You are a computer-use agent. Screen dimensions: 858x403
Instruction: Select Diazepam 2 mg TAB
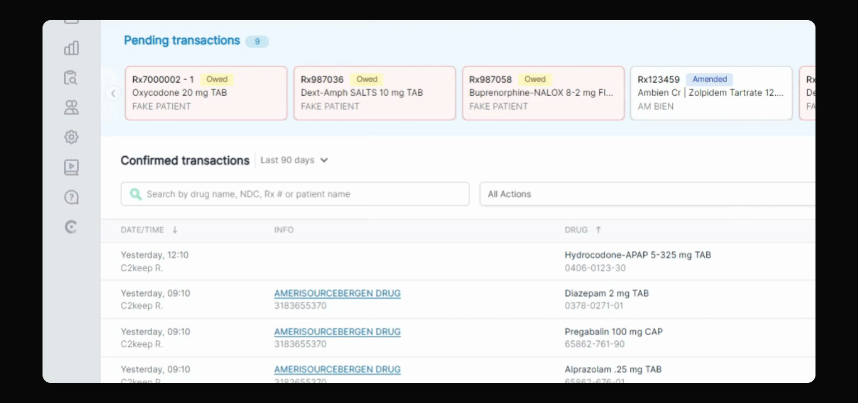coord(606,293)
